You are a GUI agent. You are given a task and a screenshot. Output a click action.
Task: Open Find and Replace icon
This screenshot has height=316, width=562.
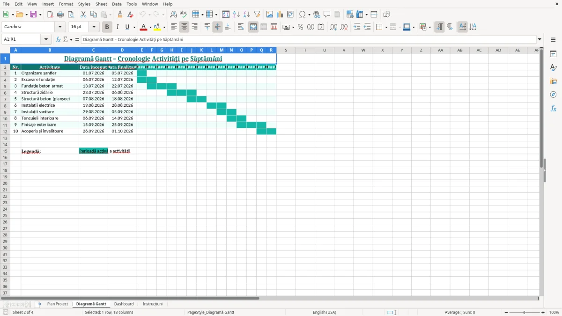[173, 15]
